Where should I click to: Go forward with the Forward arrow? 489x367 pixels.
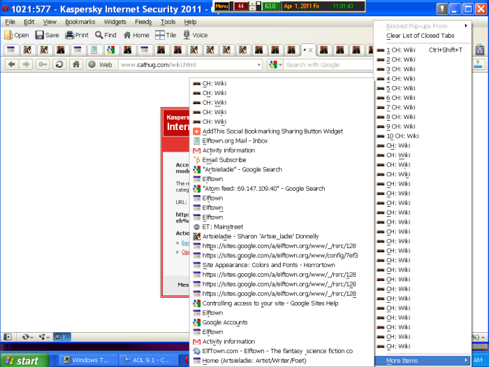(x=26, y=64)
